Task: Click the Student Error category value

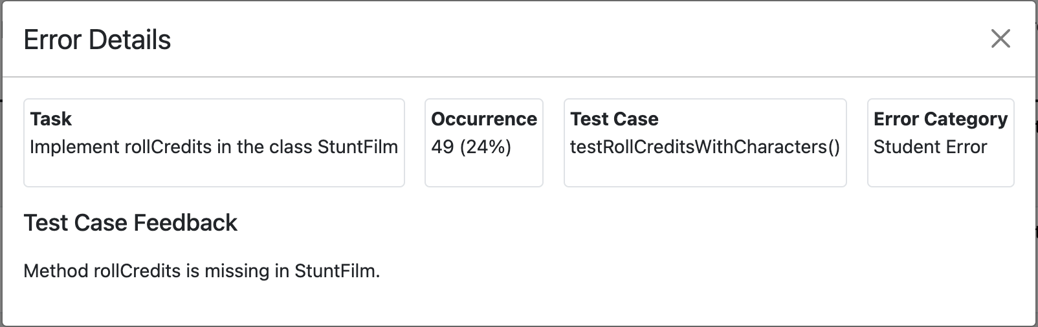Action: point(930,147)
